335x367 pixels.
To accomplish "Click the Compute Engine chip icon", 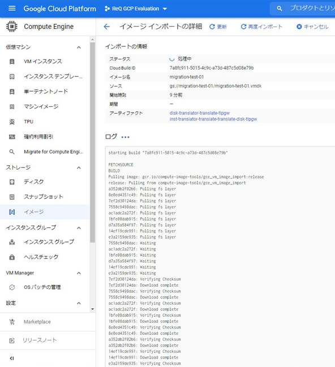I will tap(11, 27).
